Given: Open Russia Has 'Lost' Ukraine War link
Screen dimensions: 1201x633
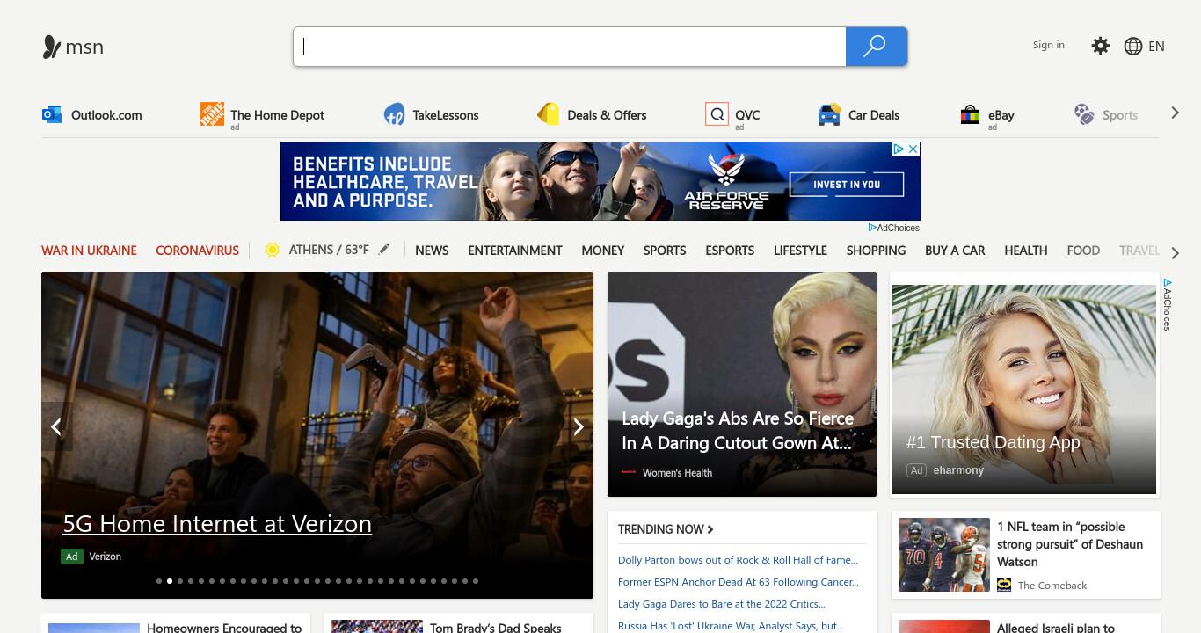Looking at the screenshot, I should (x=731, y=626).
